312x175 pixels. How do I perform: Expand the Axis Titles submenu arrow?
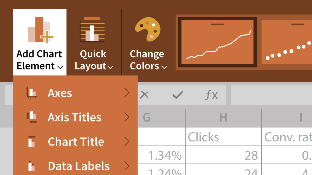tap(127, 117)
